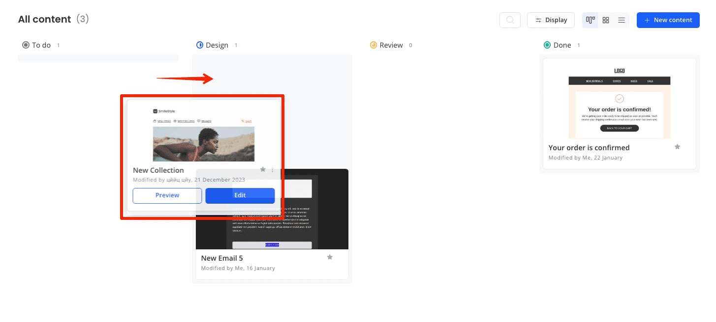Screen dimensions: 716x322
Task: Click the Review status icon
Action: tap(374, 45)
